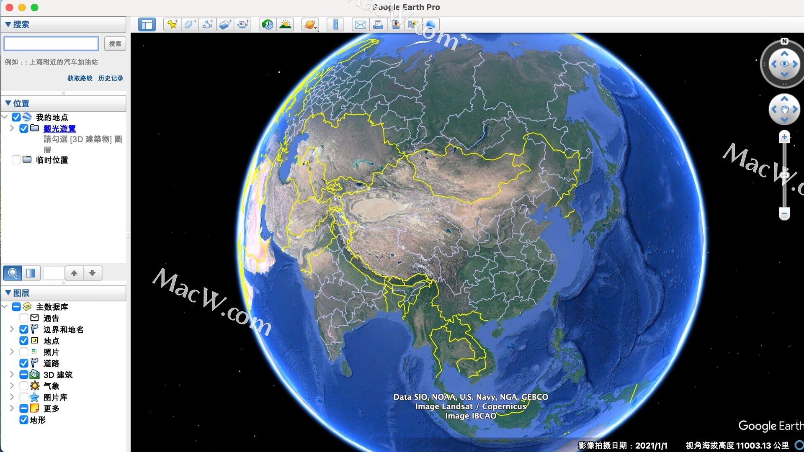Select the Add Polygon tool
This screenshot has width=804, height=452.
coord(190,25)
